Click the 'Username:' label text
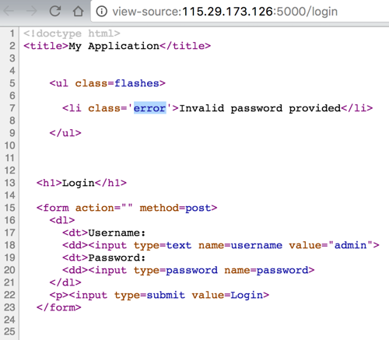The width and height of the screenshot is (389, 340). (117, 233)
